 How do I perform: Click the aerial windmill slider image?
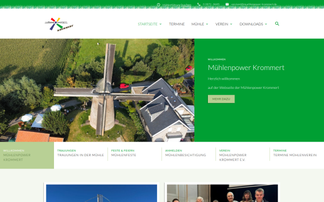[x=97, y=90]
